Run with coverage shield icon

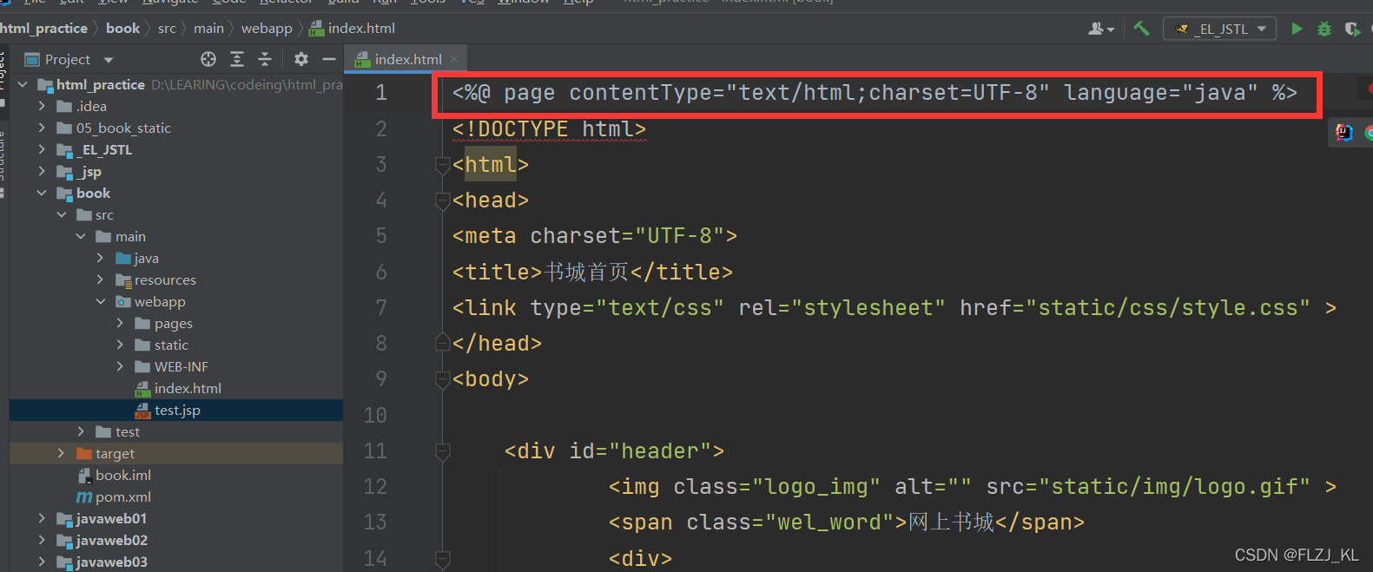[1352, 29]
